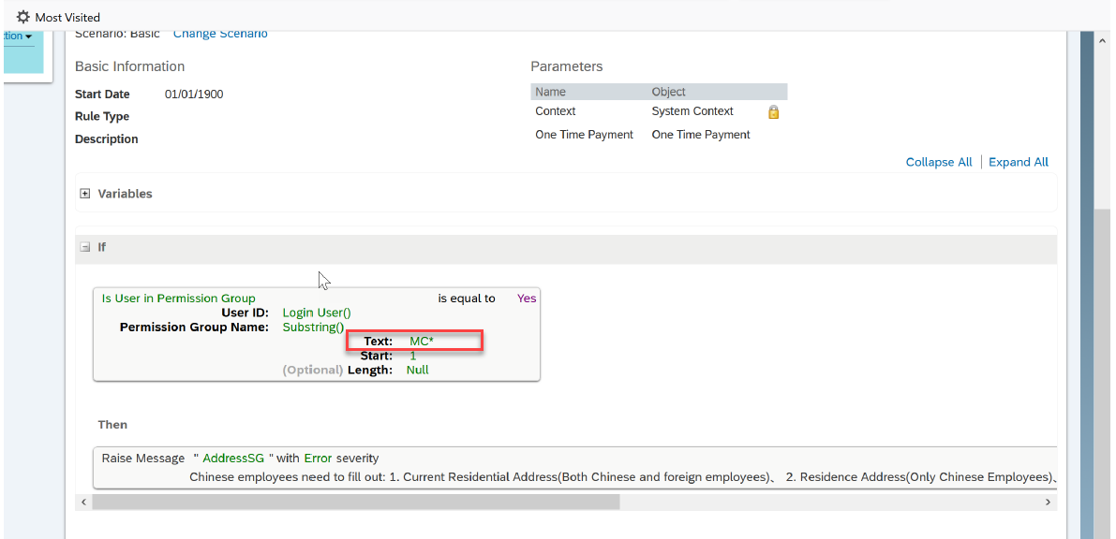Click the Null length value
This screenshot has width=1116, height=539.
pyautogui.click(x=417, y=370)
